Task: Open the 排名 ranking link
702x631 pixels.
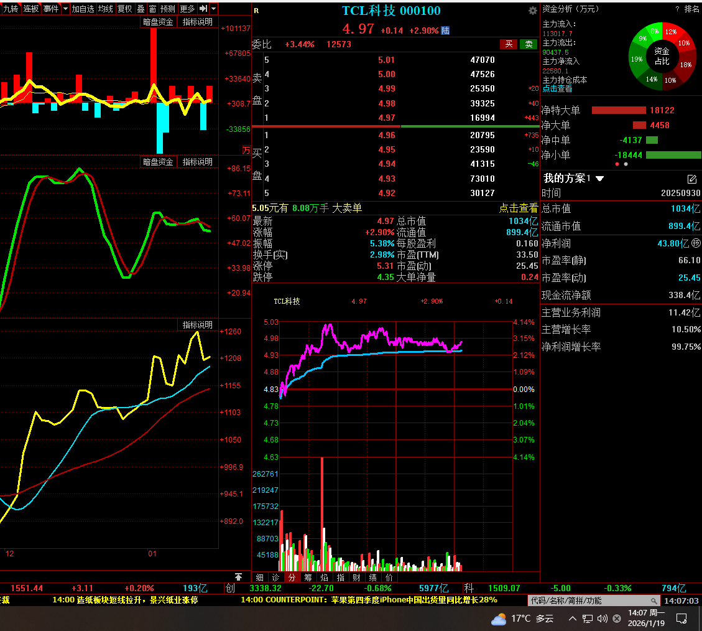Action: [x=691, y=9]
